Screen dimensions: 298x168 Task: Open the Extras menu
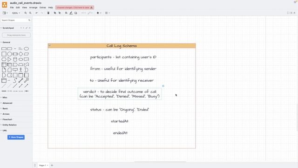[x=43, y=7]
